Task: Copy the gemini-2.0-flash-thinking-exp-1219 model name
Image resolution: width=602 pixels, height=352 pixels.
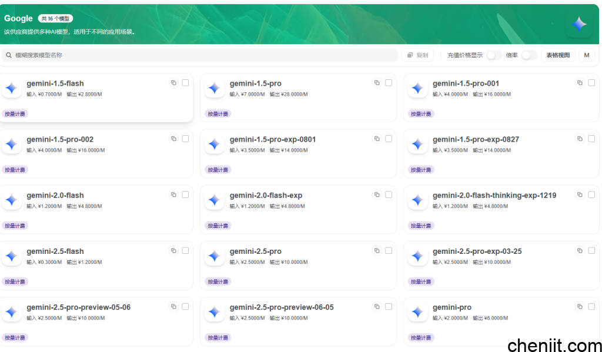Action: pos(580,195)
